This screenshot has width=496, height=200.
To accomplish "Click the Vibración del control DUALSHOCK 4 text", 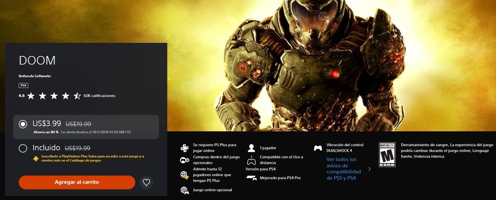I will click(x=345, y=148).
